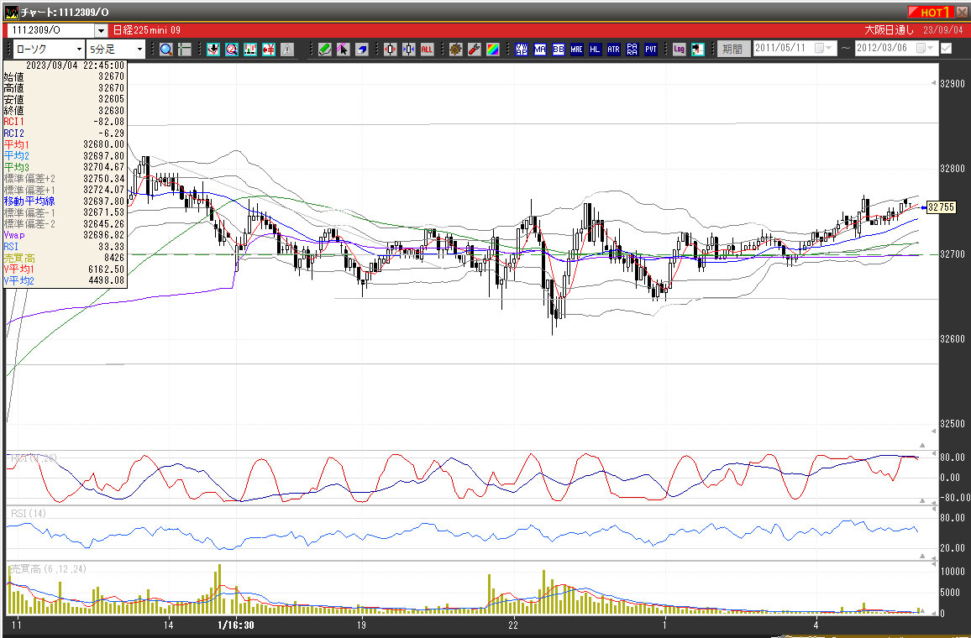The height and width of the screenshot is (638, 971).
Task: Click the yen price arrow icon
Action: coord(269,50)
